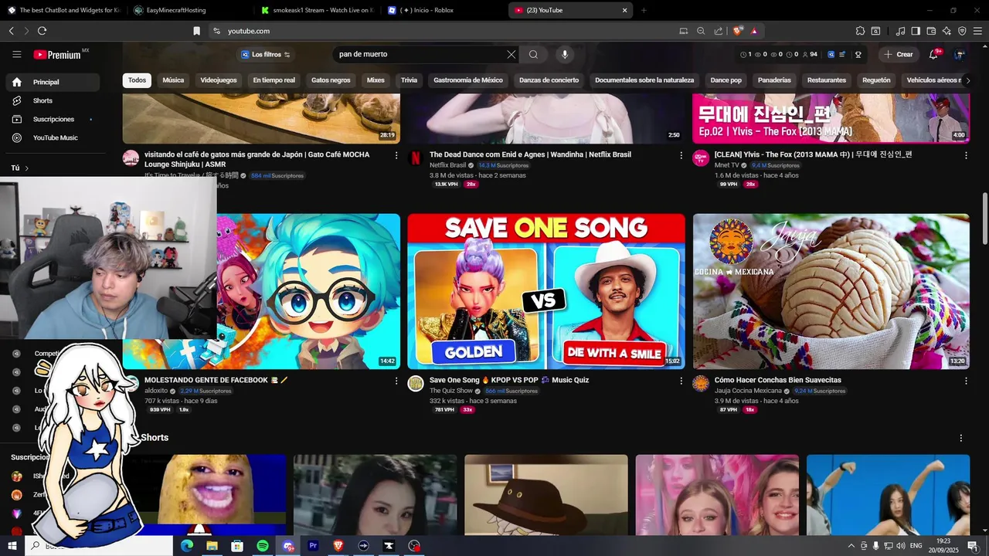The height and width of the screenshot is (556, 989).
Task: Select the Videojuegos filter chip
Action: point(219,80)
